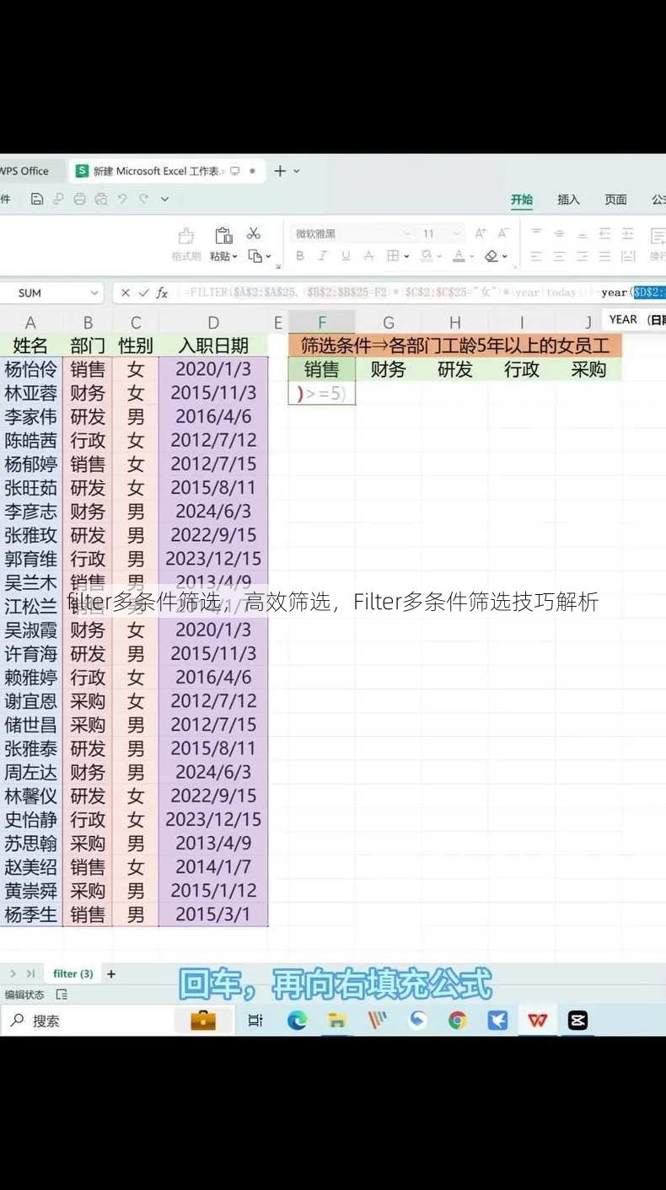This screenshot has height=1190, width=666.
Task: Click the font color A swatch
Action: tap(459, 255)
